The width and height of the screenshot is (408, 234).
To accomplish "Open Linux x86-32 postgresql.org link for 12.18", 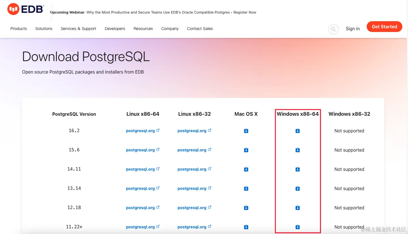I will click(x=194, y=208).
